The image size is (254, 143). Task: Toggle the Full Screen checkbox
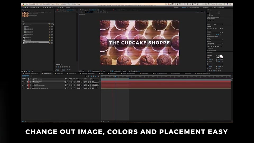coord(208,48)
